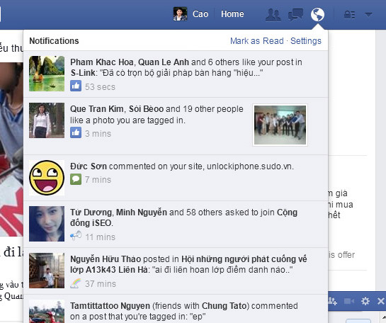Screen dimensions: 386x323
Task: Click the chat add-friends icon
Action: pyautogui.click(x=333, y=301)
